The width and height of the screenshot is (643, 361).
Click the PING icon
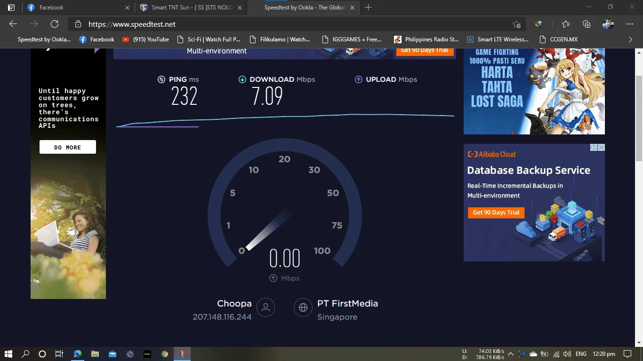[x=161, y=79]
